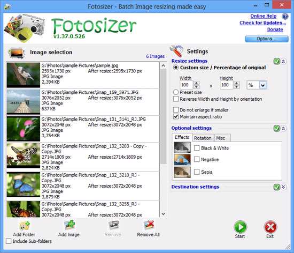Click the Add Folder icon
294x253 pixels.
click(x=25, y=226)
